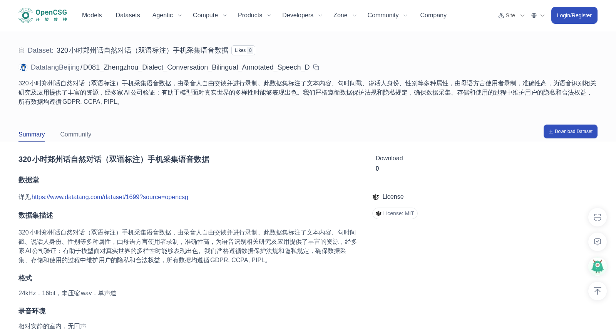Expand the Developers dropdown chevron
Image resolution: width=616 pixels, height=331 pixels.
click(x=320, y=15)
